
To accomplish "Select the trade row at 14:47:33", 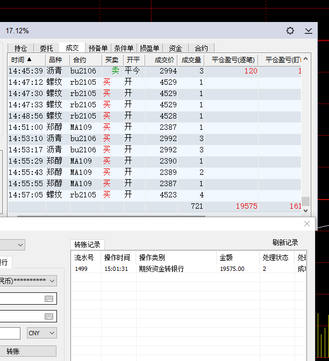I will click(155, 105).
